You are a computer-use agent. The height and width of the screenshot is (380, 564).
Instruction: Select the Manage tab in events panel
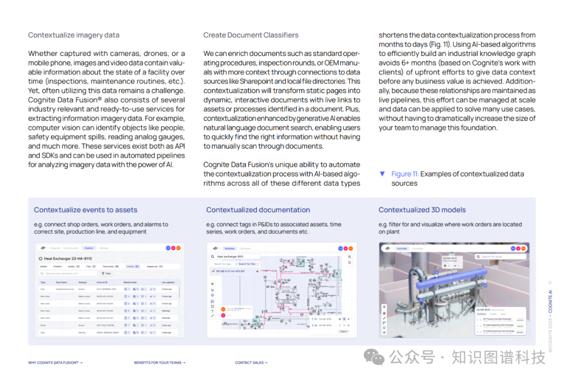click(104, 248)
